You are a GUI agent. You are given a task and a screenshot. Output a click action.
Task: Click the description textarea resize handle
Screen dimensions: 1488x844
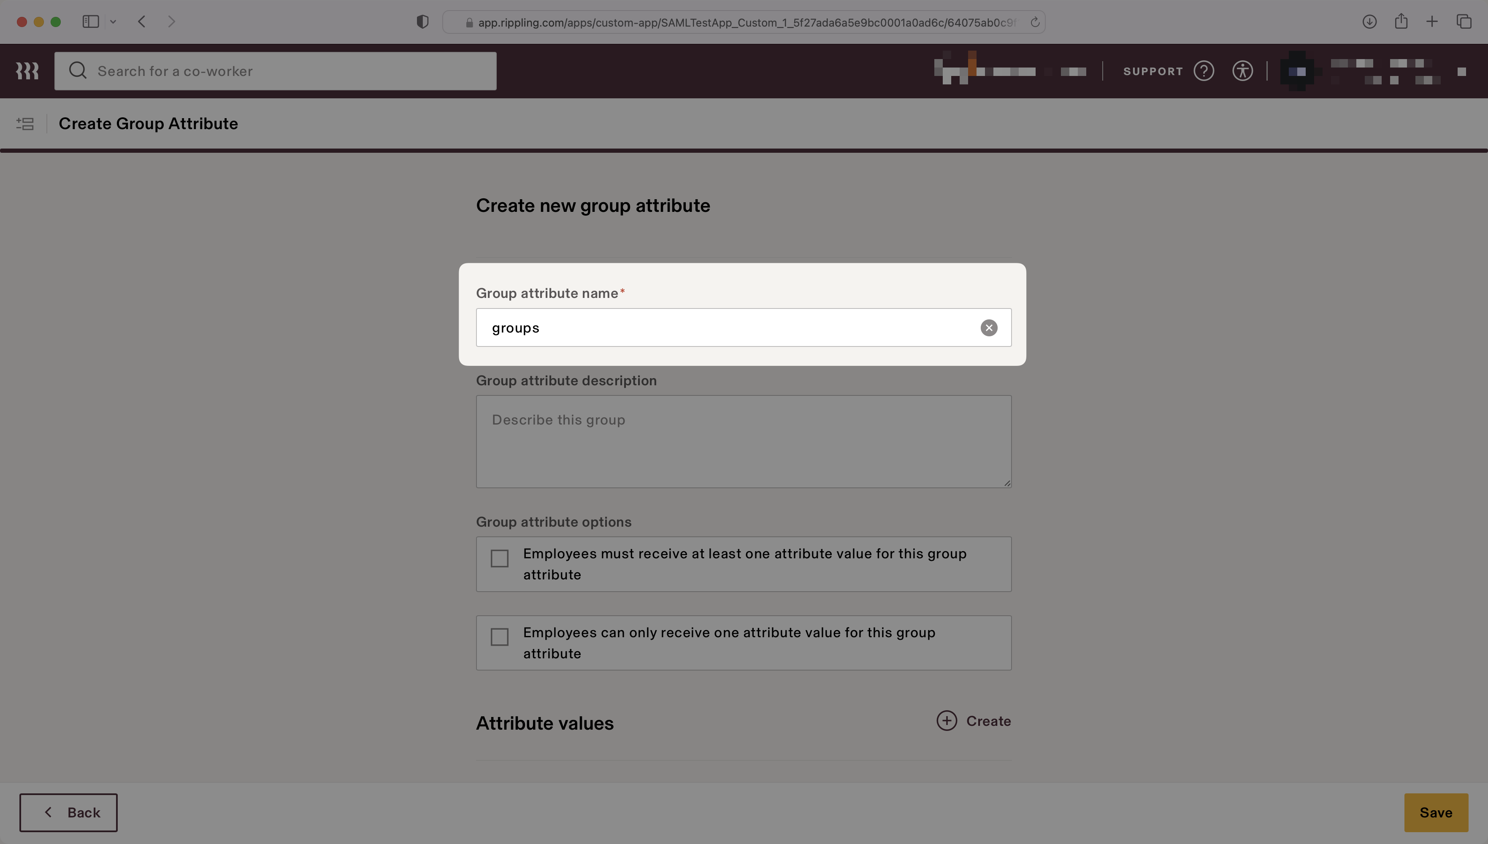click(x=1007, y=483)
